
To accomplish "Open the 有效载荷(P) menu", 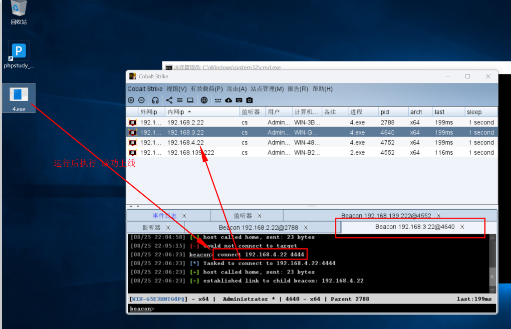I will (x=207, y=89).
